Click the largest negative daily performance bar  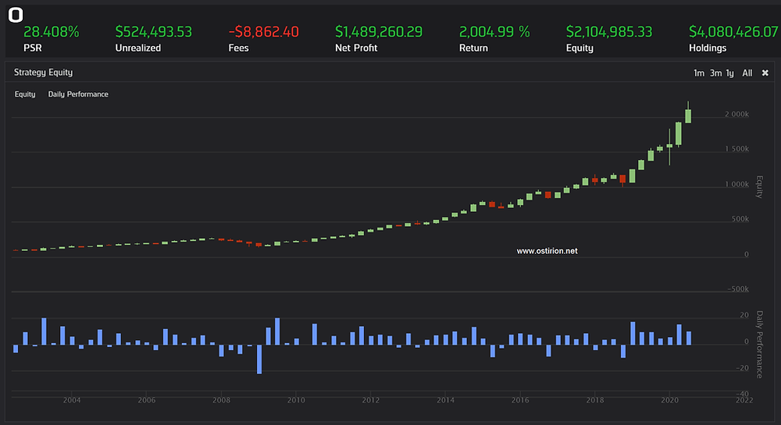tap(259, 359)
